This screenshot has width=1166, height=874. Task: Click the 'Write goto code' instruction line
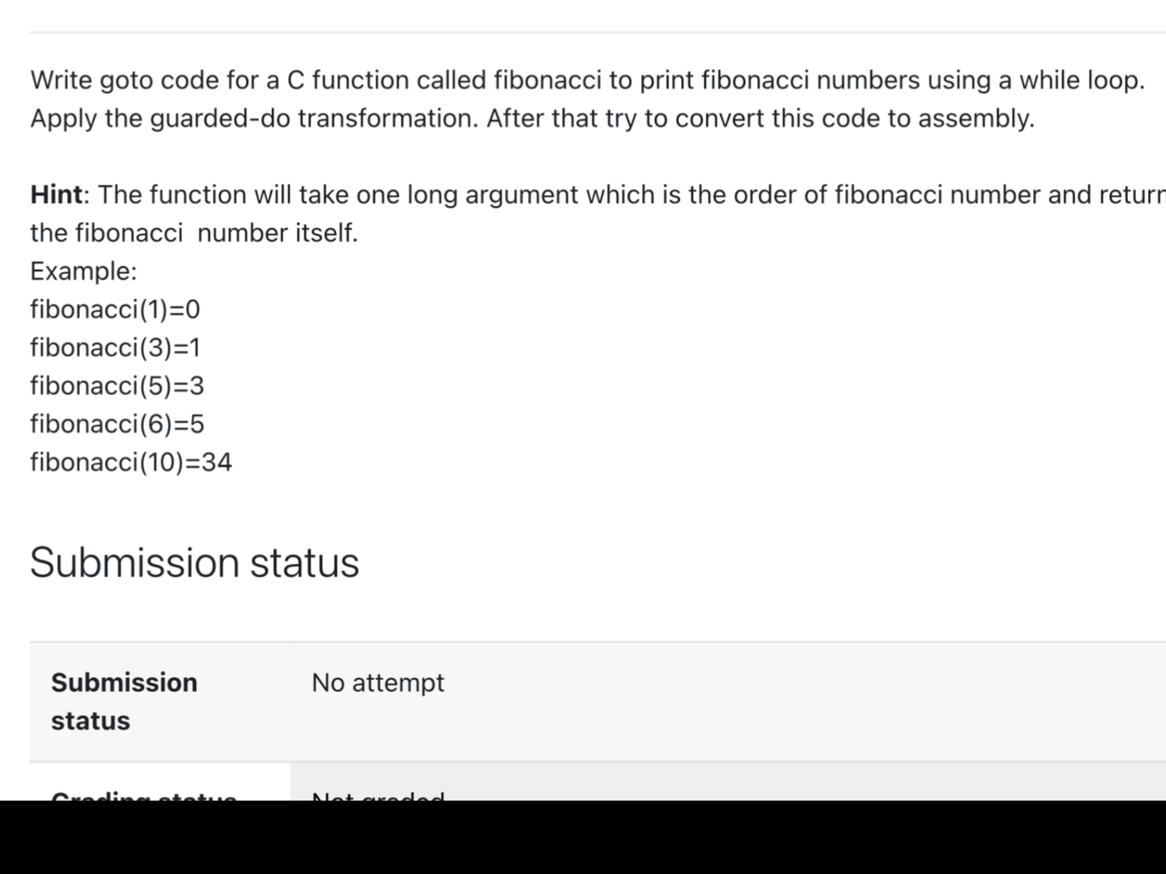pyautogui.click(x=587, y=80)
